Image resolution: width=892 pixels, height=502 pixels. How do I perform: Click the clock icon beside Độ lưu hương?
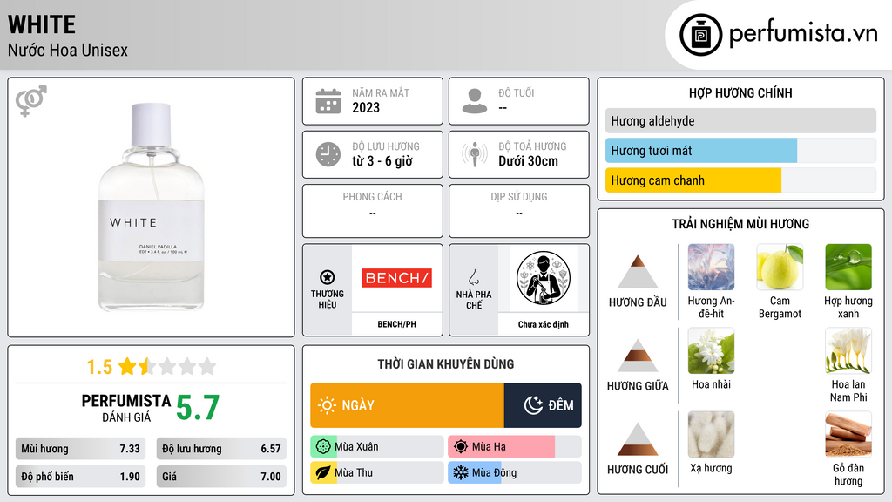[x=328, y=154]
